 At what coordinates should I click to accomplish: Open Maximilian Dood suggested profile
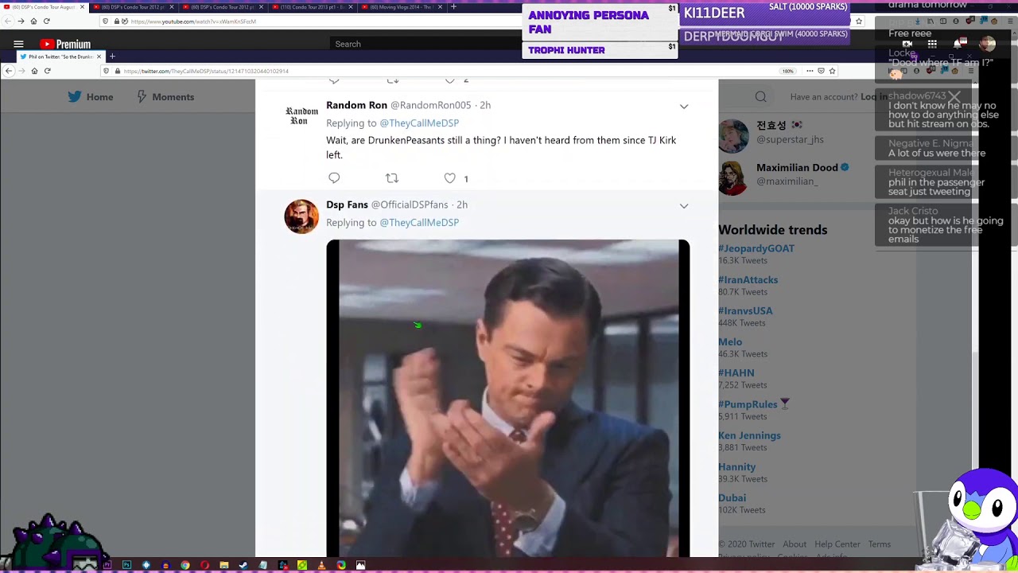796,168
